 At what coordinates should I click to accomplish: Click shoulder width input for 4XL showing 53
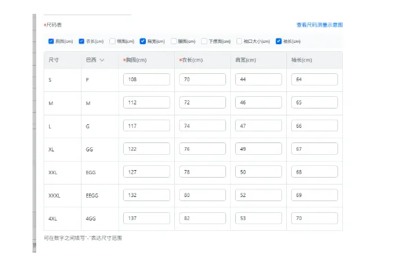(x=259, y=218)
